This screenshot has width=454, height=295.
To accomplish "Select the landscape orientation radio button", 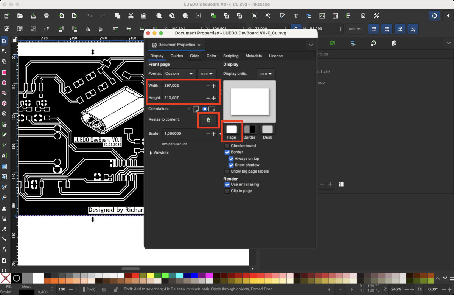I will tap(205, 109).
